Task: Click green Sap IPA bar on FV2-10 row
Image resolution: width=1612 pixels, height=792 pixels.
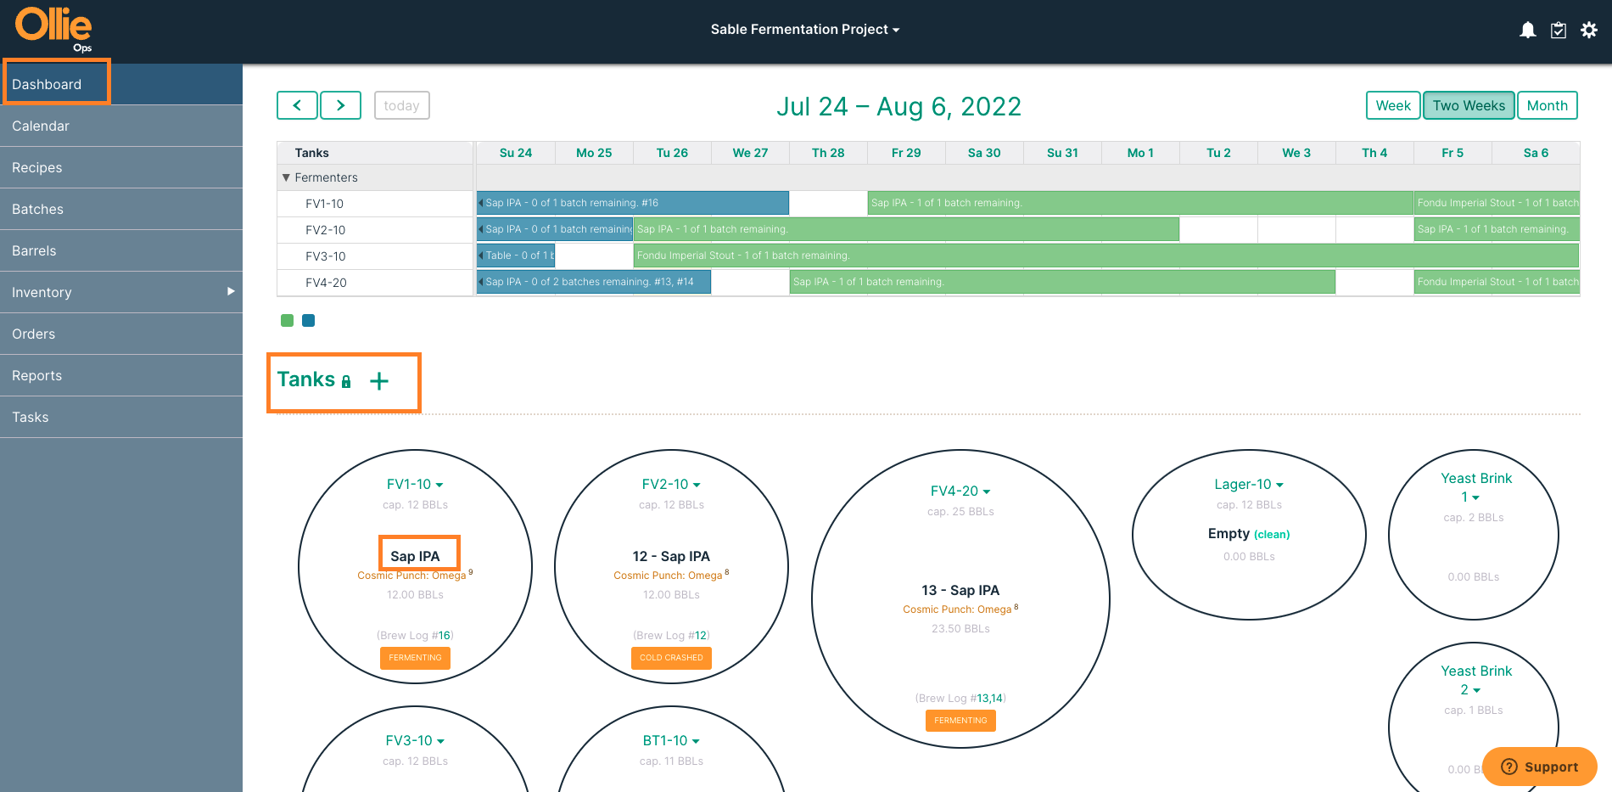Action: tap(906, 229)
